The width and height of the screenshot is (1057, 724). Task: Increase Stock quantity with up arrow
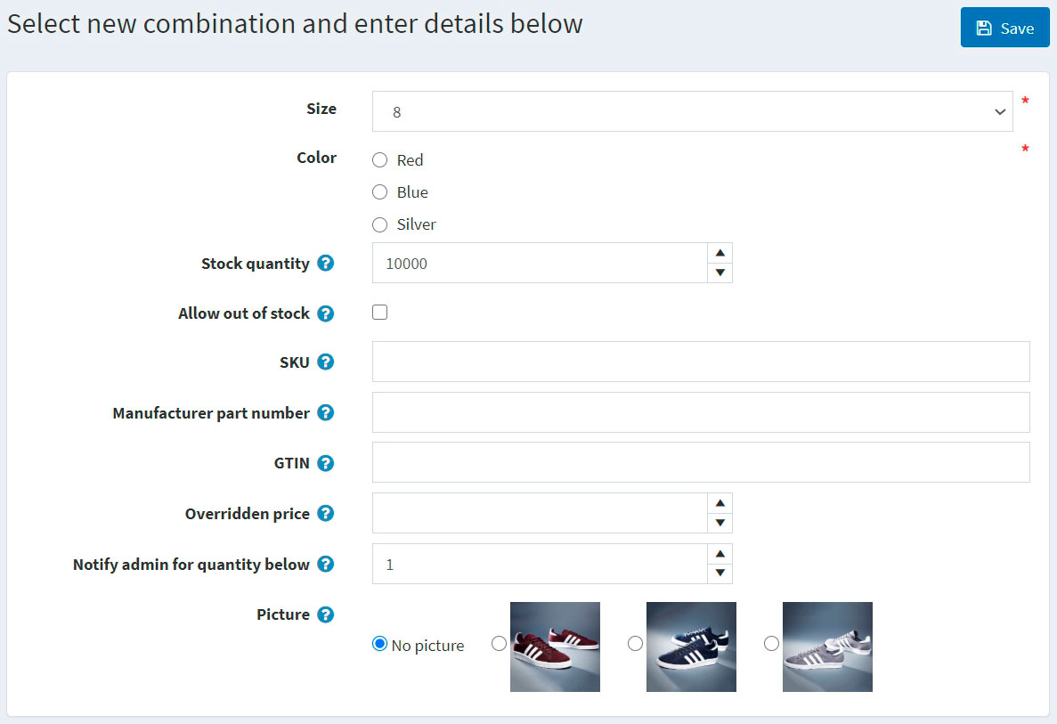coord(720,253)
